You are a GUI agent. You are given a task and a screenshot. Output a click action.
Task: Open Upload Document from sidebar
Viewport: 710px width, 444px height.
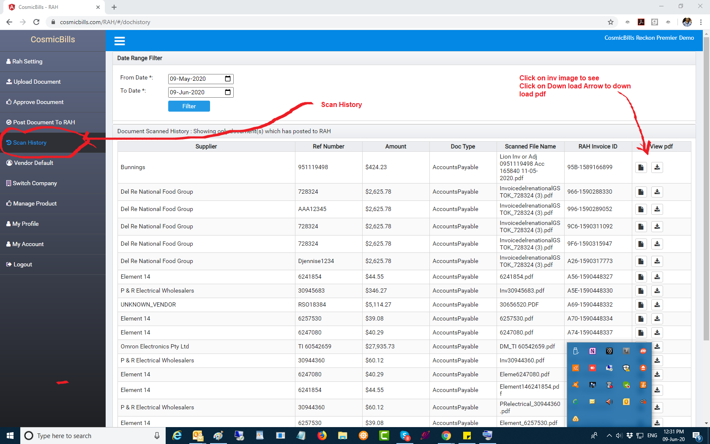[x=37, y=82]
